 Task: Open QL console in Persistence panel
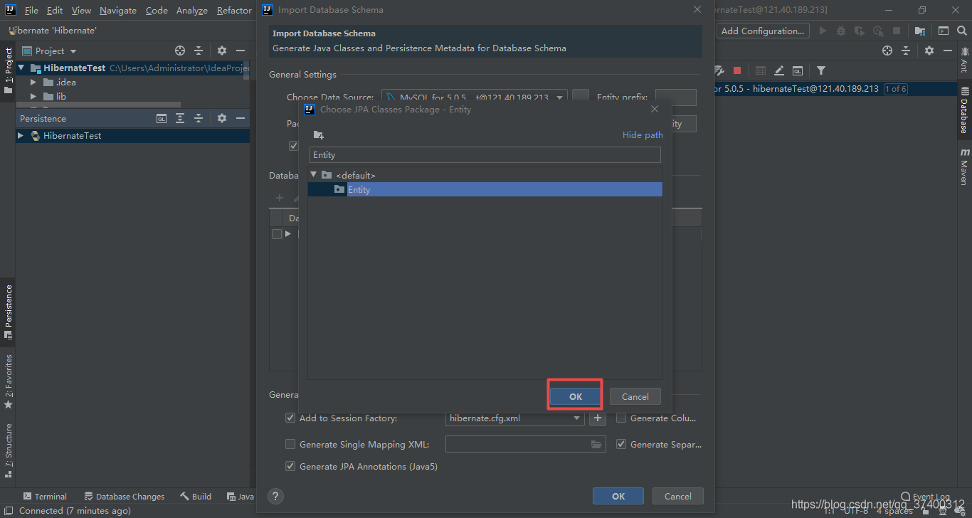(162, 118)
